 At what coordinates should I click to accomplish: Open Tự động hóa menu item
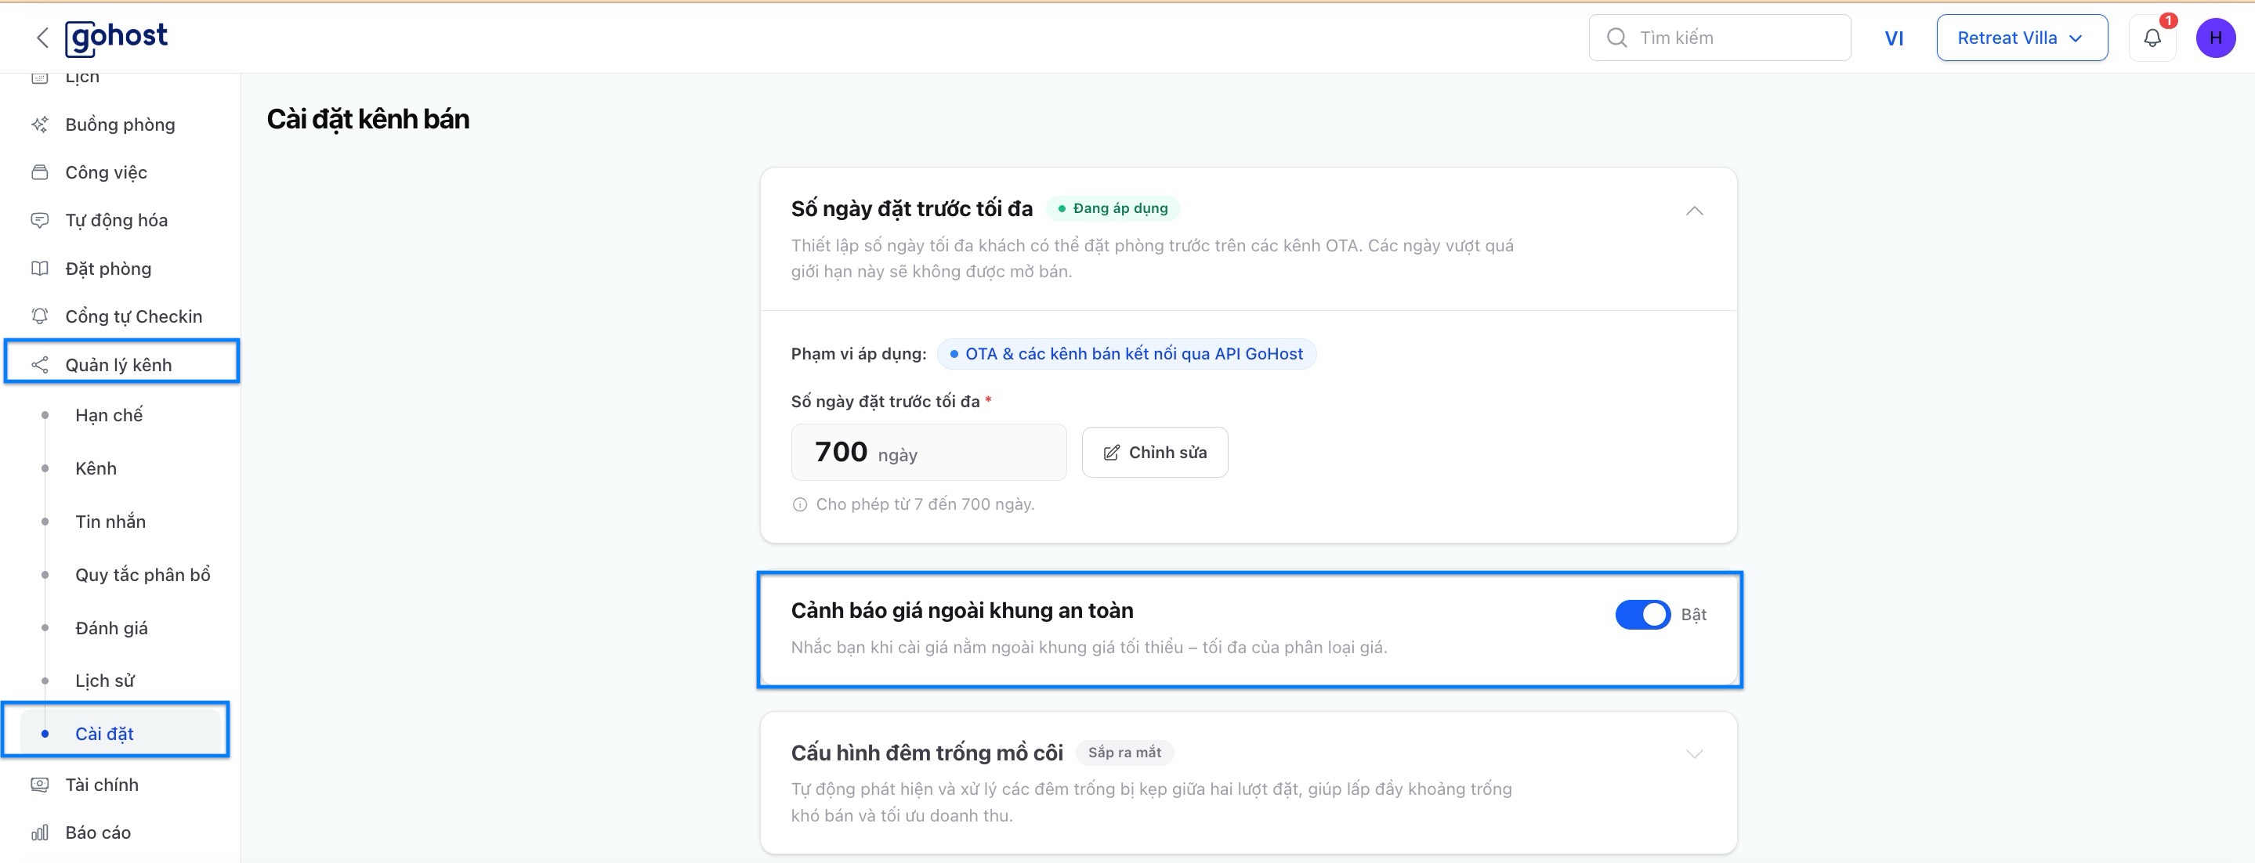(x=117, y=221)
